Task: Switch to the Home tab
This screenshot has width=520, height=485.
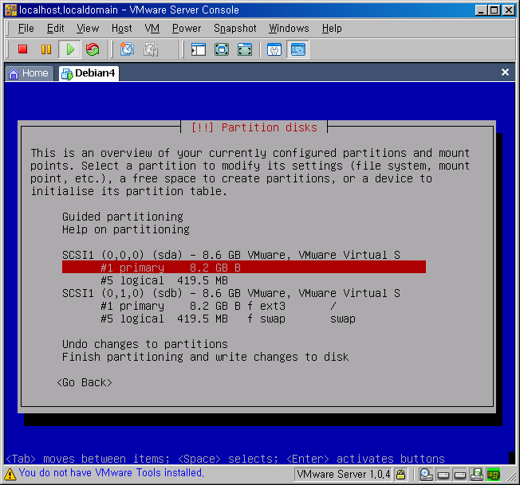Action: click(x=29, y=72)
